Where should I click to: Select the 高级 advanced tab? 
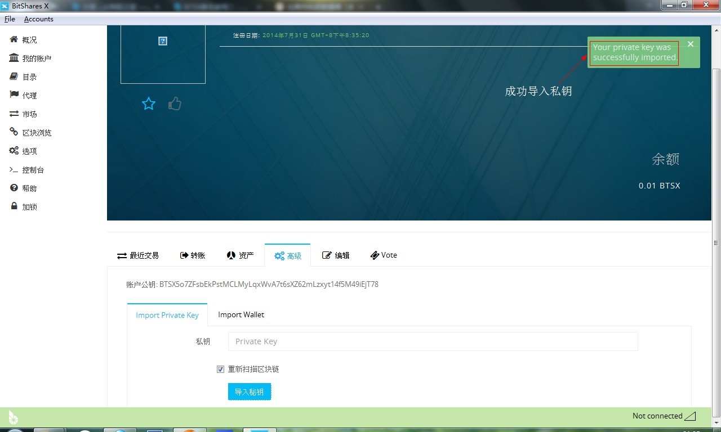coord(288,256)
